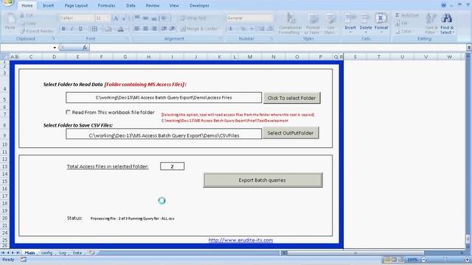The width and height of the screenshot is (472, 265).
Task: Open the Borders tool
Action: coord(94,29)
